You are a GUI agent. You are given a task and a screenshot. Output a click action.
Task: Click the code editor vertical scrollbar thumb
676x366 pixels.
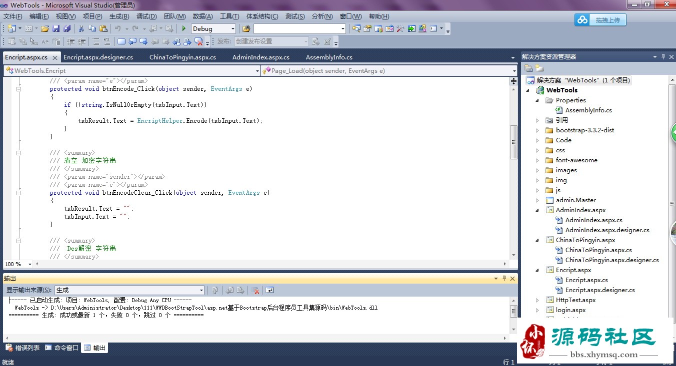(x=513, y=142)
